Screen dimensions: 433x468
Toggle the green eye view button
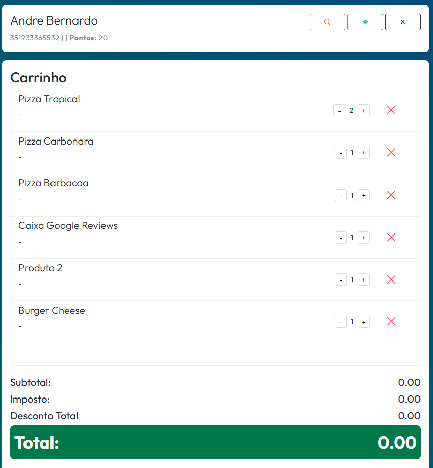(x=365, y=22)
